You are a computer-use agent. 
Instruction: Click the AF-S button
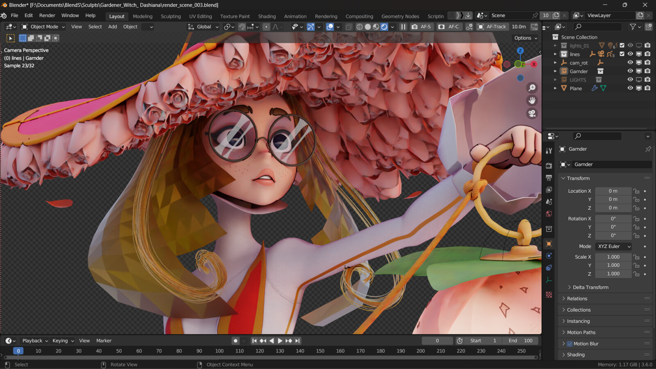(421, 27)
